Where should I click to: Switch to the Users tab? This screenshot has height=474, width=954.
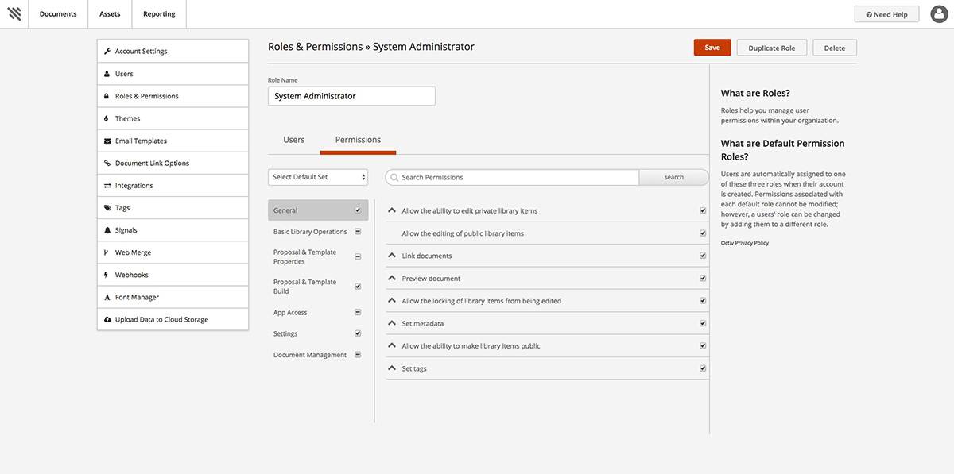click(x=294, y=140)
